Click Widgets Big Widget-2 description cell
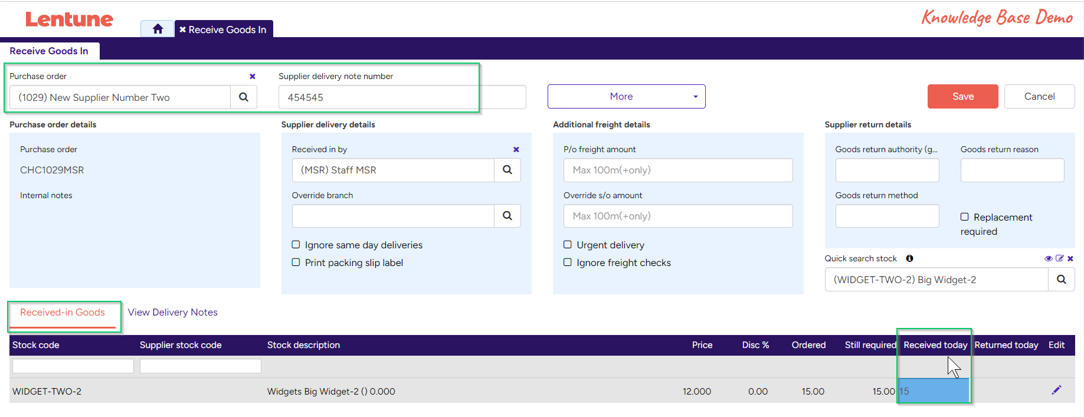 [x=331, y=392]
